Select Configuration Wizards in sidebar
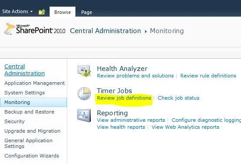 (x=32, y=156)
